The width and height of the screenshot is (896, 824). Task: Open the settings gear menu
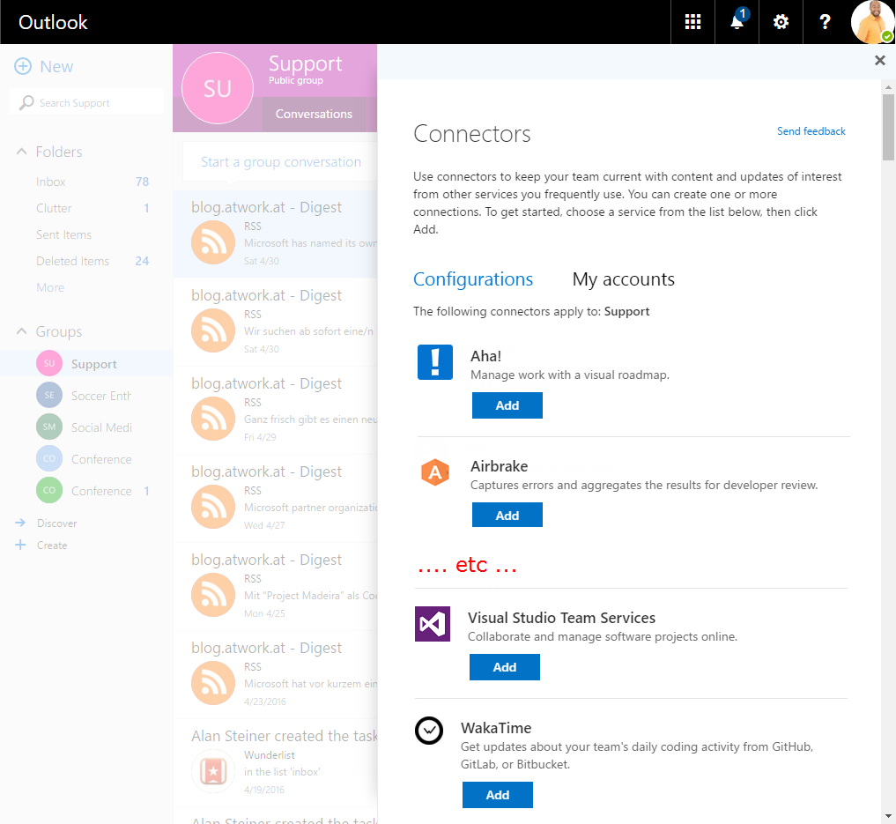tap(781, 22)
